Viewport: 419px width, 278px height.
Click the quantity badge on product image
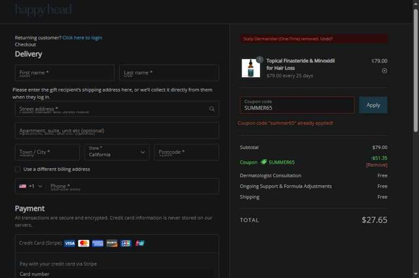(259, 60)
